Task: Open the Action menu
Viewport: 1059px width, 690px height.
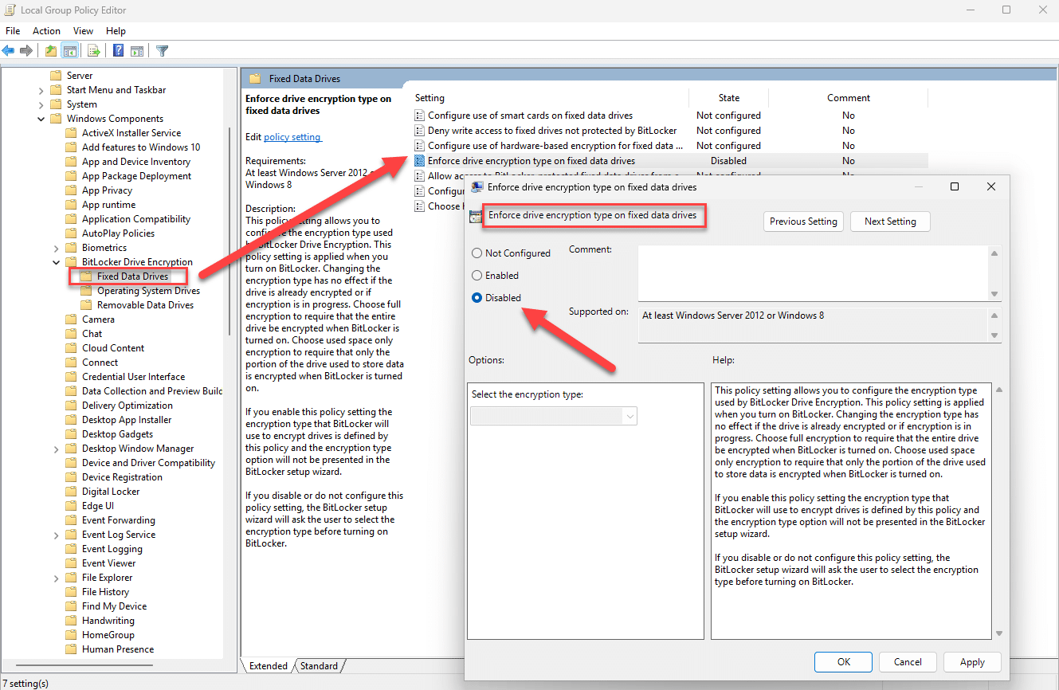Action: 46,30
